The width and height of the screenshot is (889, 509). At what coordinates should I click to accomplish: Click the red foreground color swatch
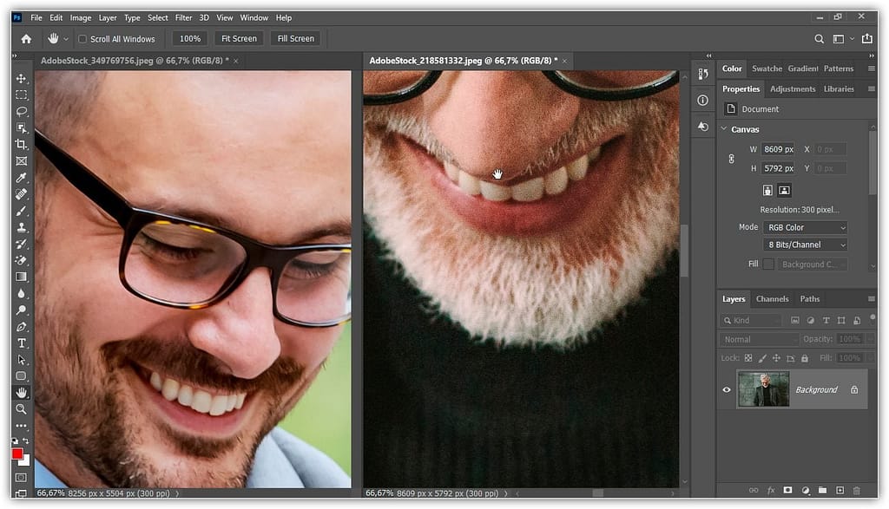coord(17,454)
